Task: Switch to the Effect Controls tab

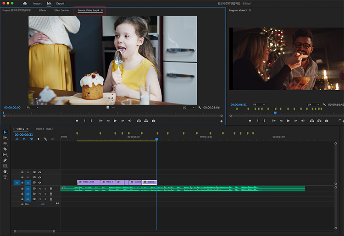Action: (x=61, y=10)
